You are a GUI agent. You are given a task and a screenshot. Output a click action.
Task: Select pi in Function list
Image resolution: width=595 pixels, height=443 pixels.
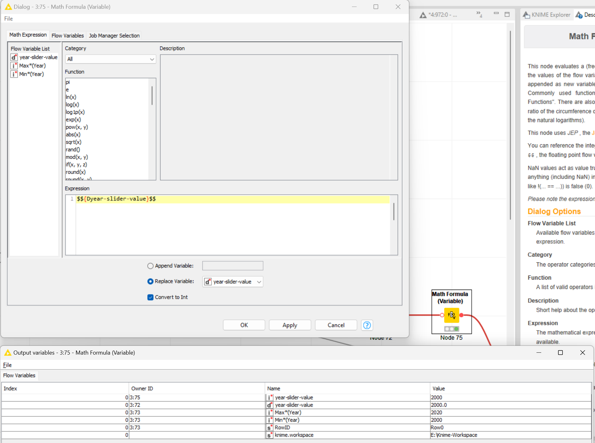pos(68,82)
